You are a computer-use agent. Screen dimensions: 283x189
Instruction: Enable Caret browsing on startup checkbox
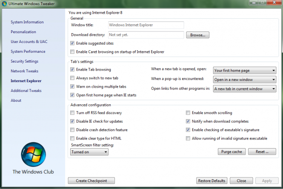72,52
